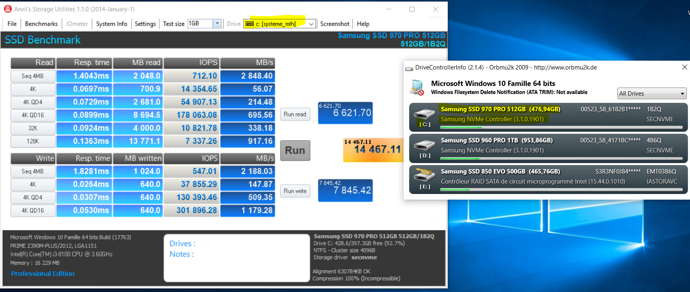Image resolution: width=690 pixels, height=292 pixels.
Task: Click the 128K read test button
Action: [x=33, y=141]
